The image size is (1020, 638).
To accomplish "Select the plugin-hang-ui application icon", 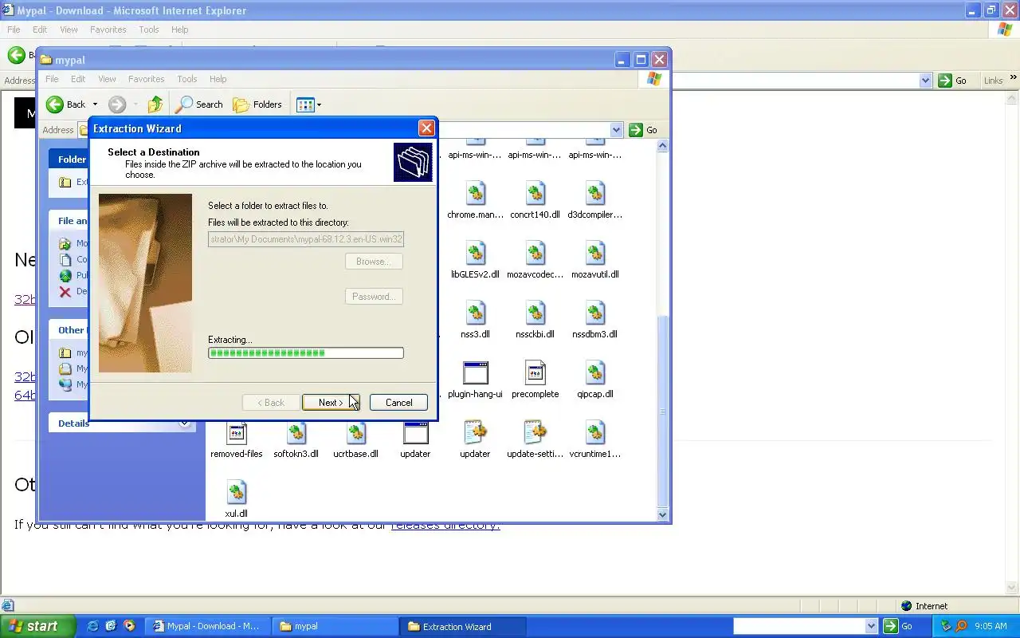I will click(x=475, y=372).
